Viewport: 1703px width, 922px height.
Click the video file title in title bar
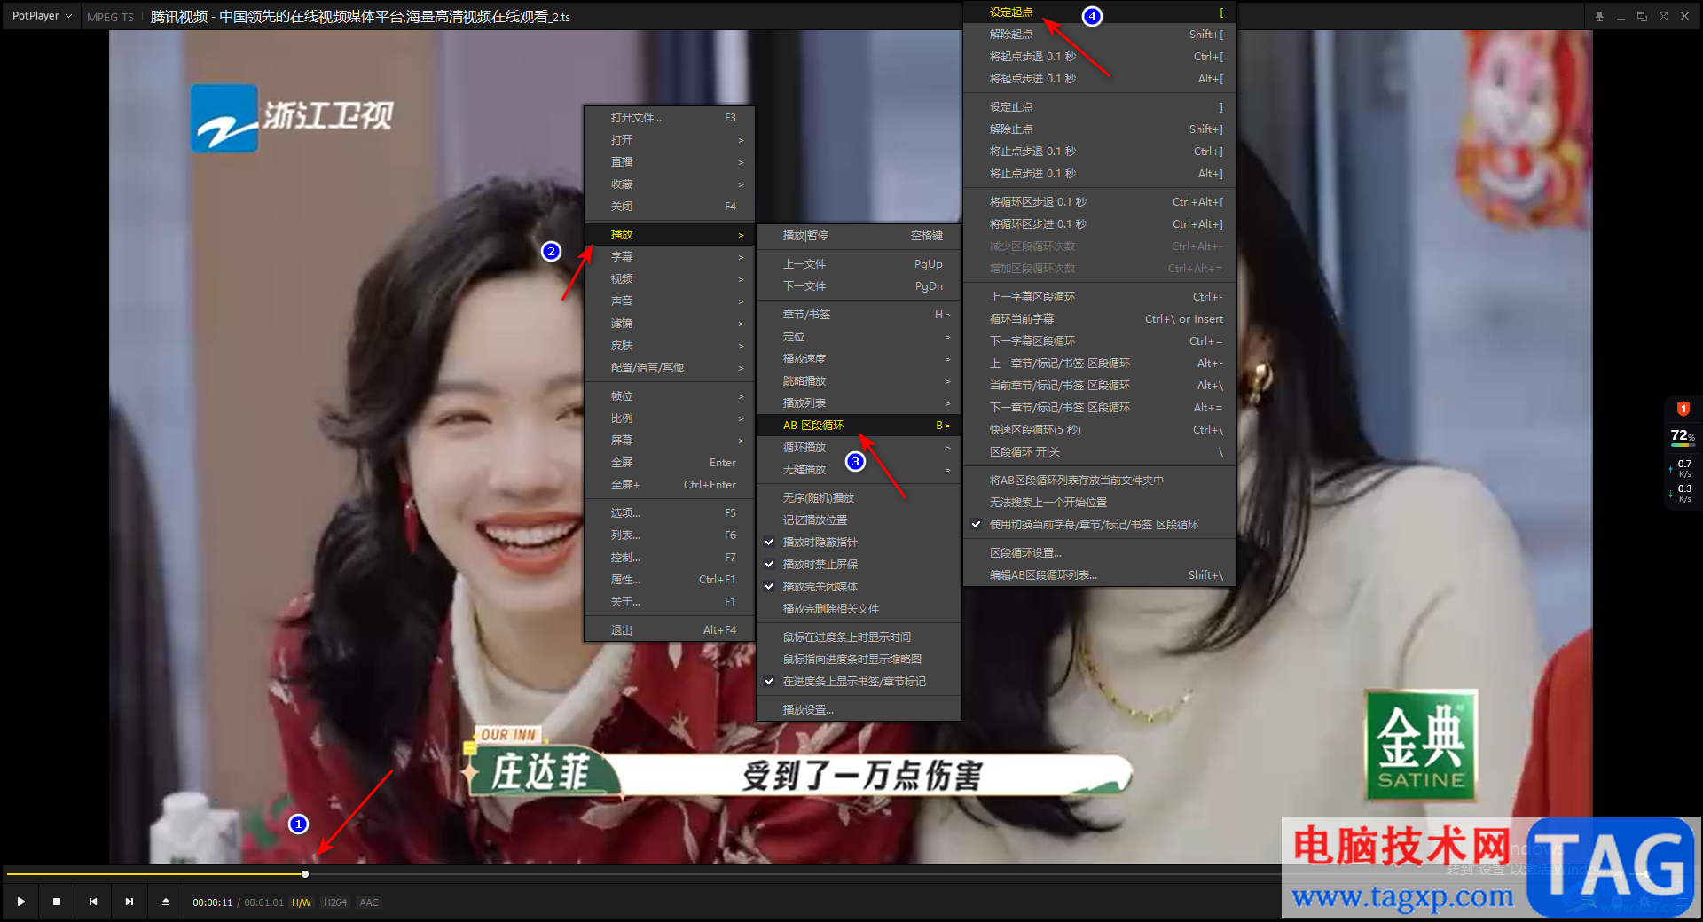(360, 16)
